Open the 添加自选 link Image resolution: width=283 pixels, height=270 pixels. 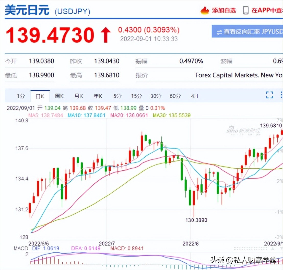click(224, 10)
